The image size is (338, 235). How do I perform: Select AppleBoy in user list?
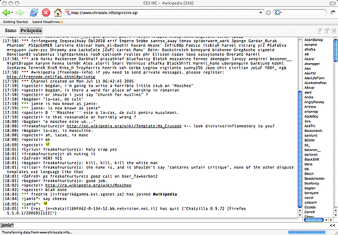pos(312,117)
